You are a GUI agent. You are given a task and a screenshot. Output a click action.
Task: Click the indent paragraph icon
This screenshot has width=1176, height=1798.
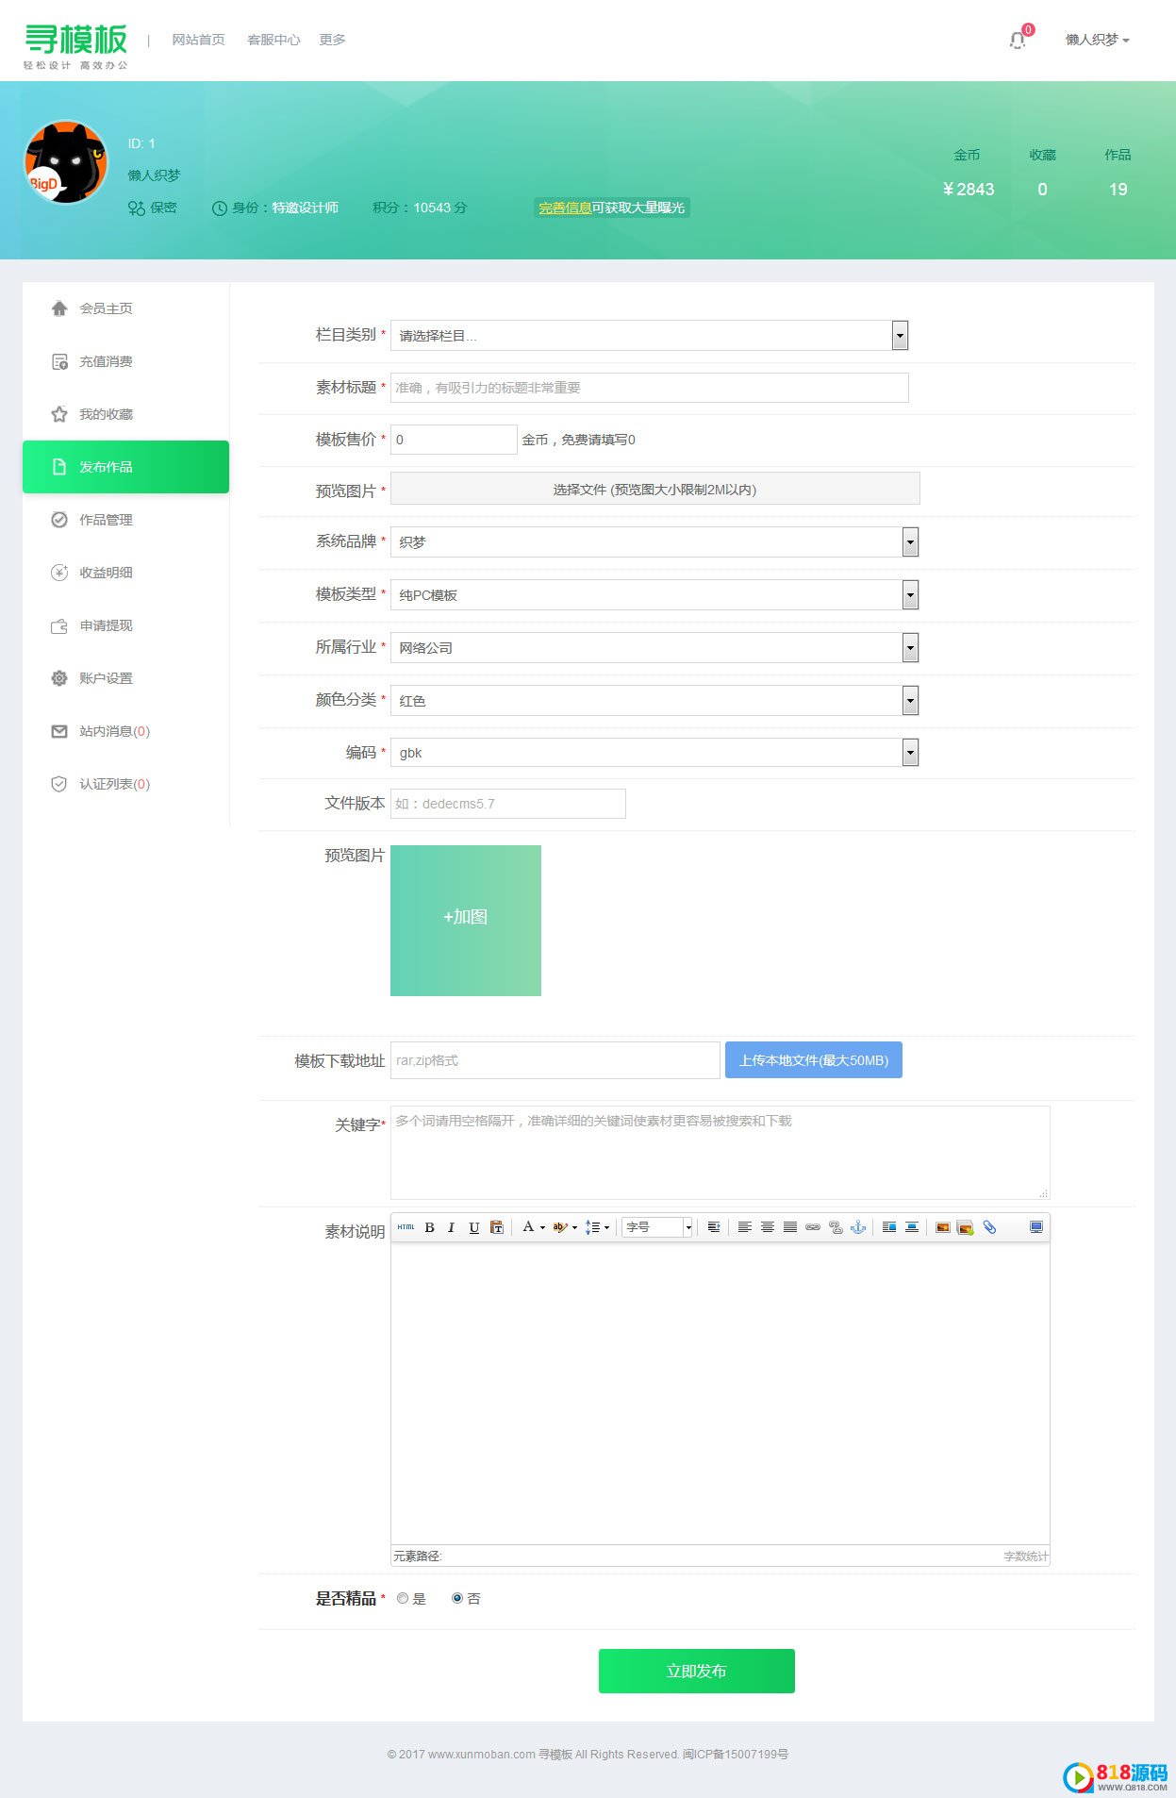[714, 1227]
